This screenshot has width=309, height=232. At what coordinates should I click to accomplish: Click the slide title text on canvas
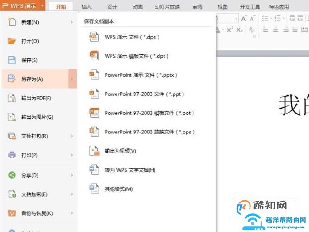click(x=294, y=104)
